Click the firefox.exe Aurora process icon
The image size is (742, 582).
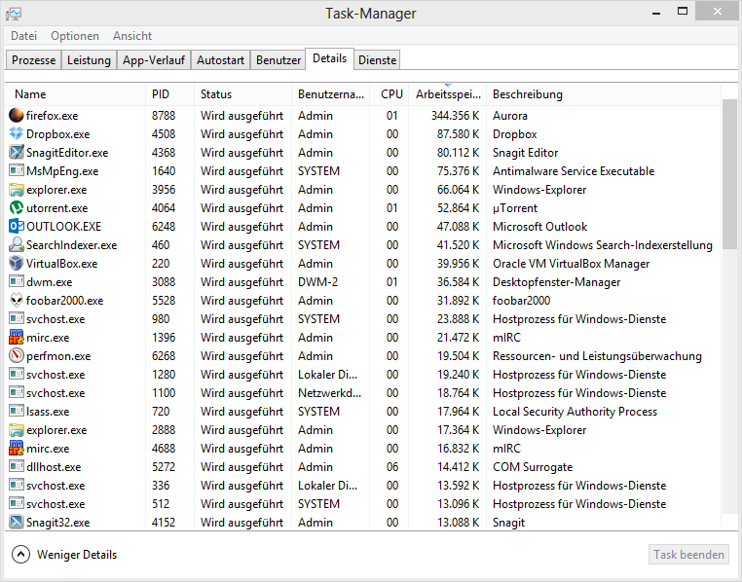pyautogui.click(x=16, y=116)
